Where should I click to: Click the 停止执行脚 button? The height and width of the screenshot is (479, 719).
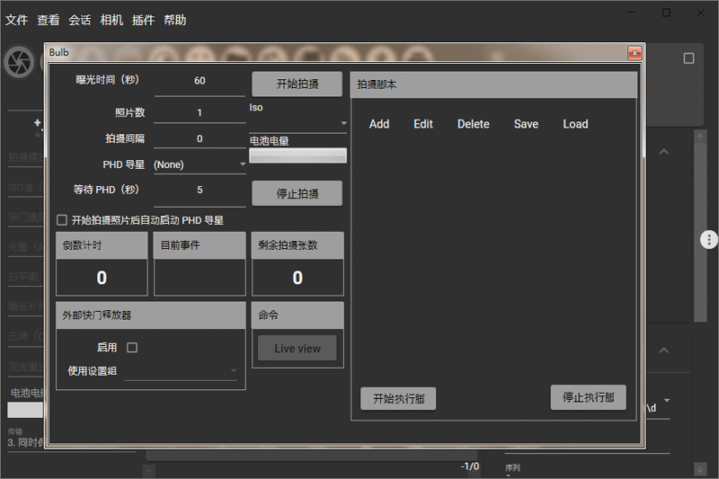pos(589,397)
